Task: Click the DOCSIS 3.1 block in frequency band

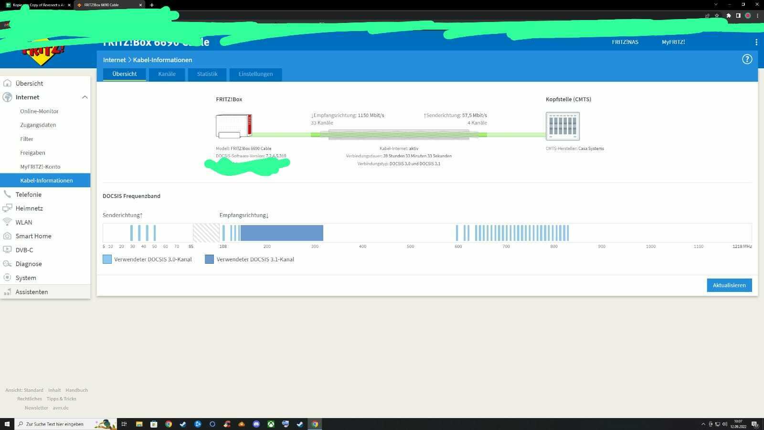Action: 282,233
